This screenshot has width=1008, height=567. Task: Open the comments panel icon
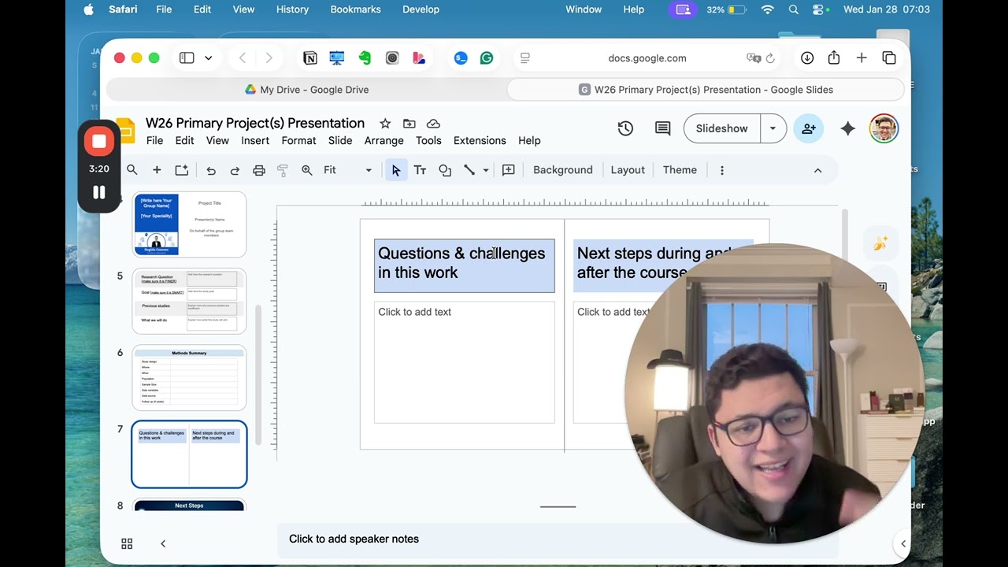[663, 128]
